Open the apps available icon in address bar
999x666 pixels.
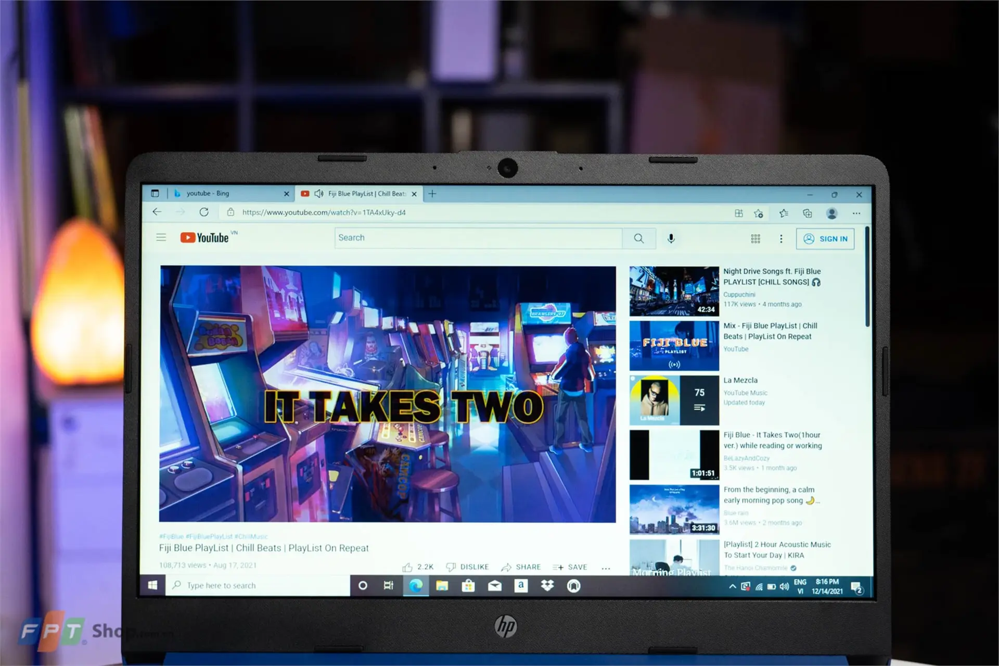(x=738, y=213)
